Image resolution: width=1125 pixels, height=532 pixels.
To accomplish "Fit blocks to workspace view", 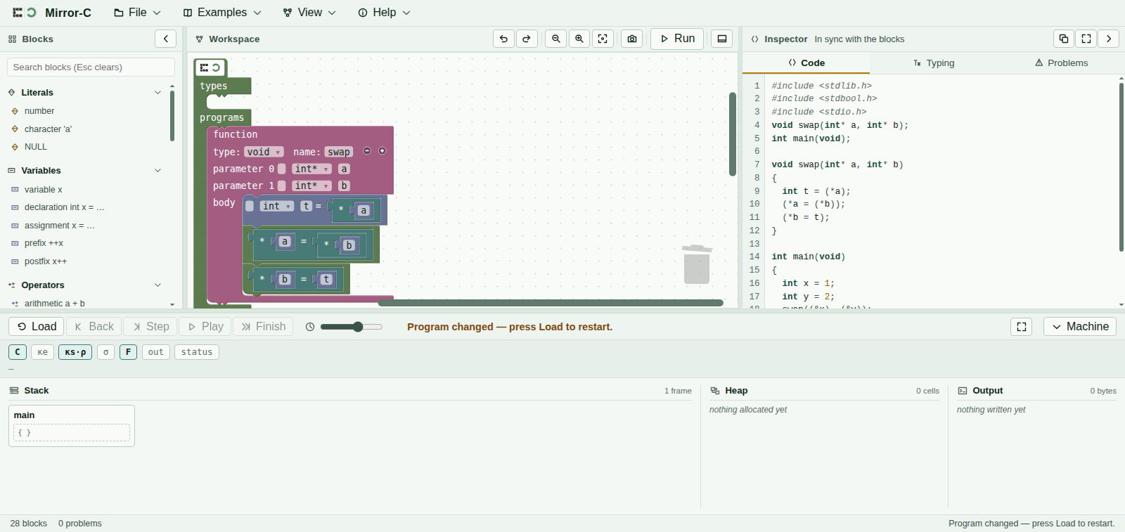I will pos(603,39).
